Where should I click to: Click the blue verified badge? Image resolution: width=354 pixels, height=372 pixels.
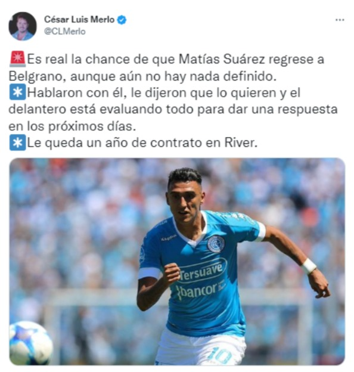(122, 20)
